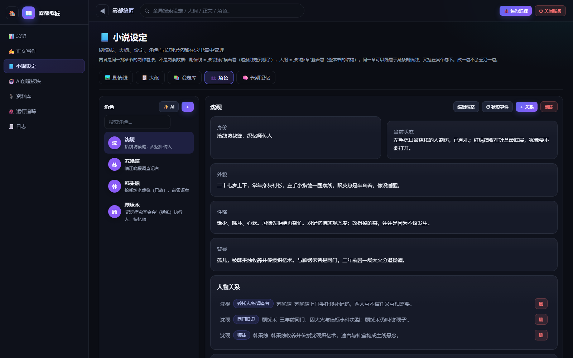573x358 pixels.
Task: Delete the 顾绣禾 relationship row
Action: point(541,319)
